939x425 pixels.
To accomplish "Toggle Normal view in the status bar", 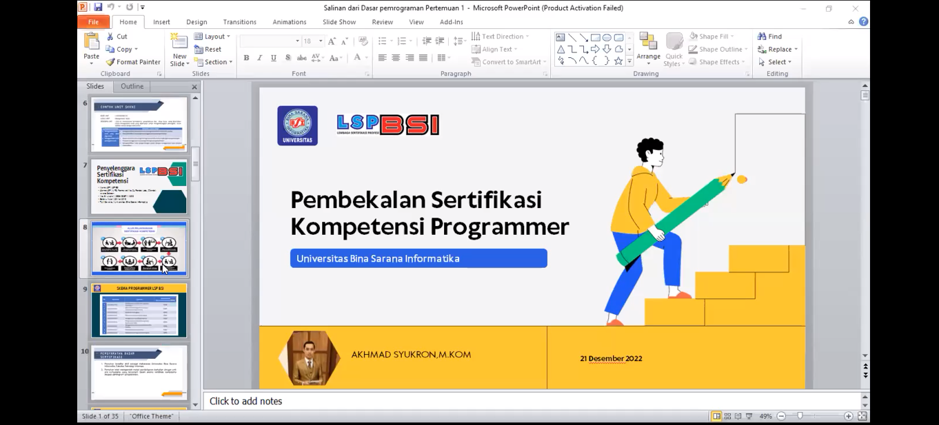I will tap(717, 417).
